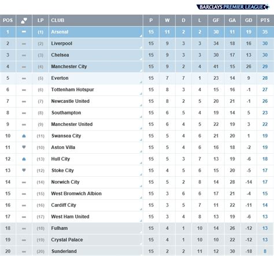The width and height of the screenshot is (274, 256).
Task: Click the position movement header icon
Action: 24,20
